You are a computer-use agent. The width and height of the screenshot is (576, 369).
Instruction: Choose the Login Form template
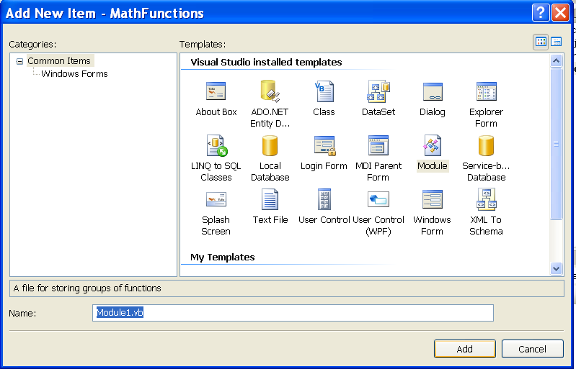324,145
